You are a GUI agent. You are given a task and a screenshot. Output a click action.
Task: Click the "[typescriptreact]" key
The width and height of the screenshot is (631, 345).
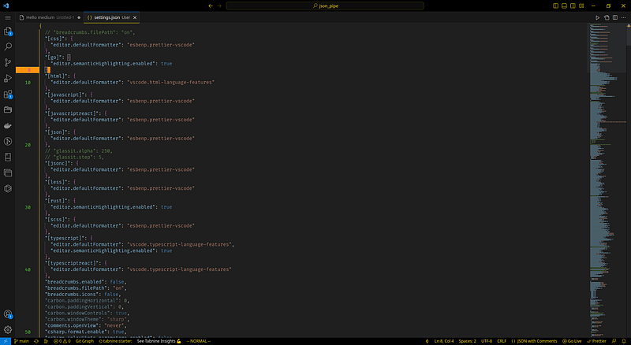pos(73,263)
